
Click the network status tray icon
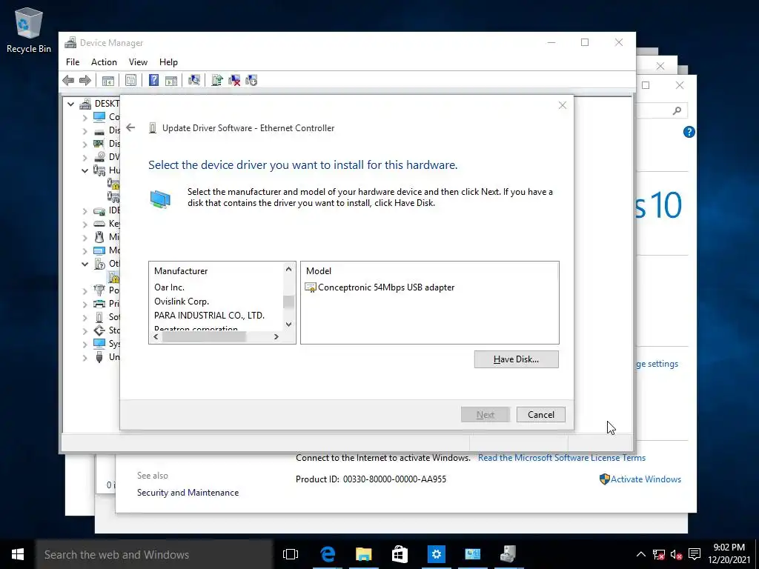(659, 554)
